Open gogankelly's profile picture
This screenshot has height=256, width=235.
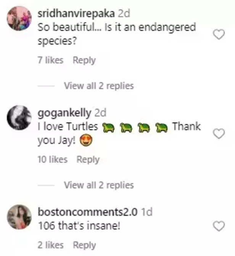pos(19,117)
